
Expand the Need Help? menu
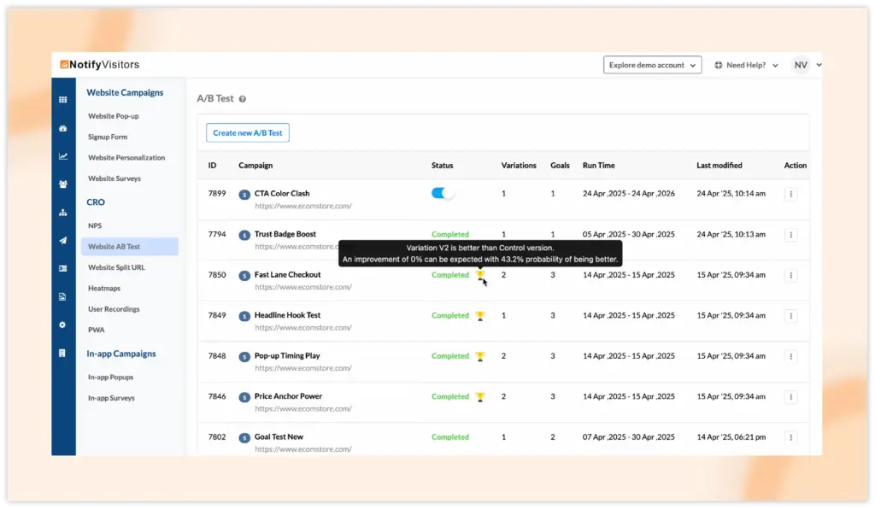click(746, 65)
